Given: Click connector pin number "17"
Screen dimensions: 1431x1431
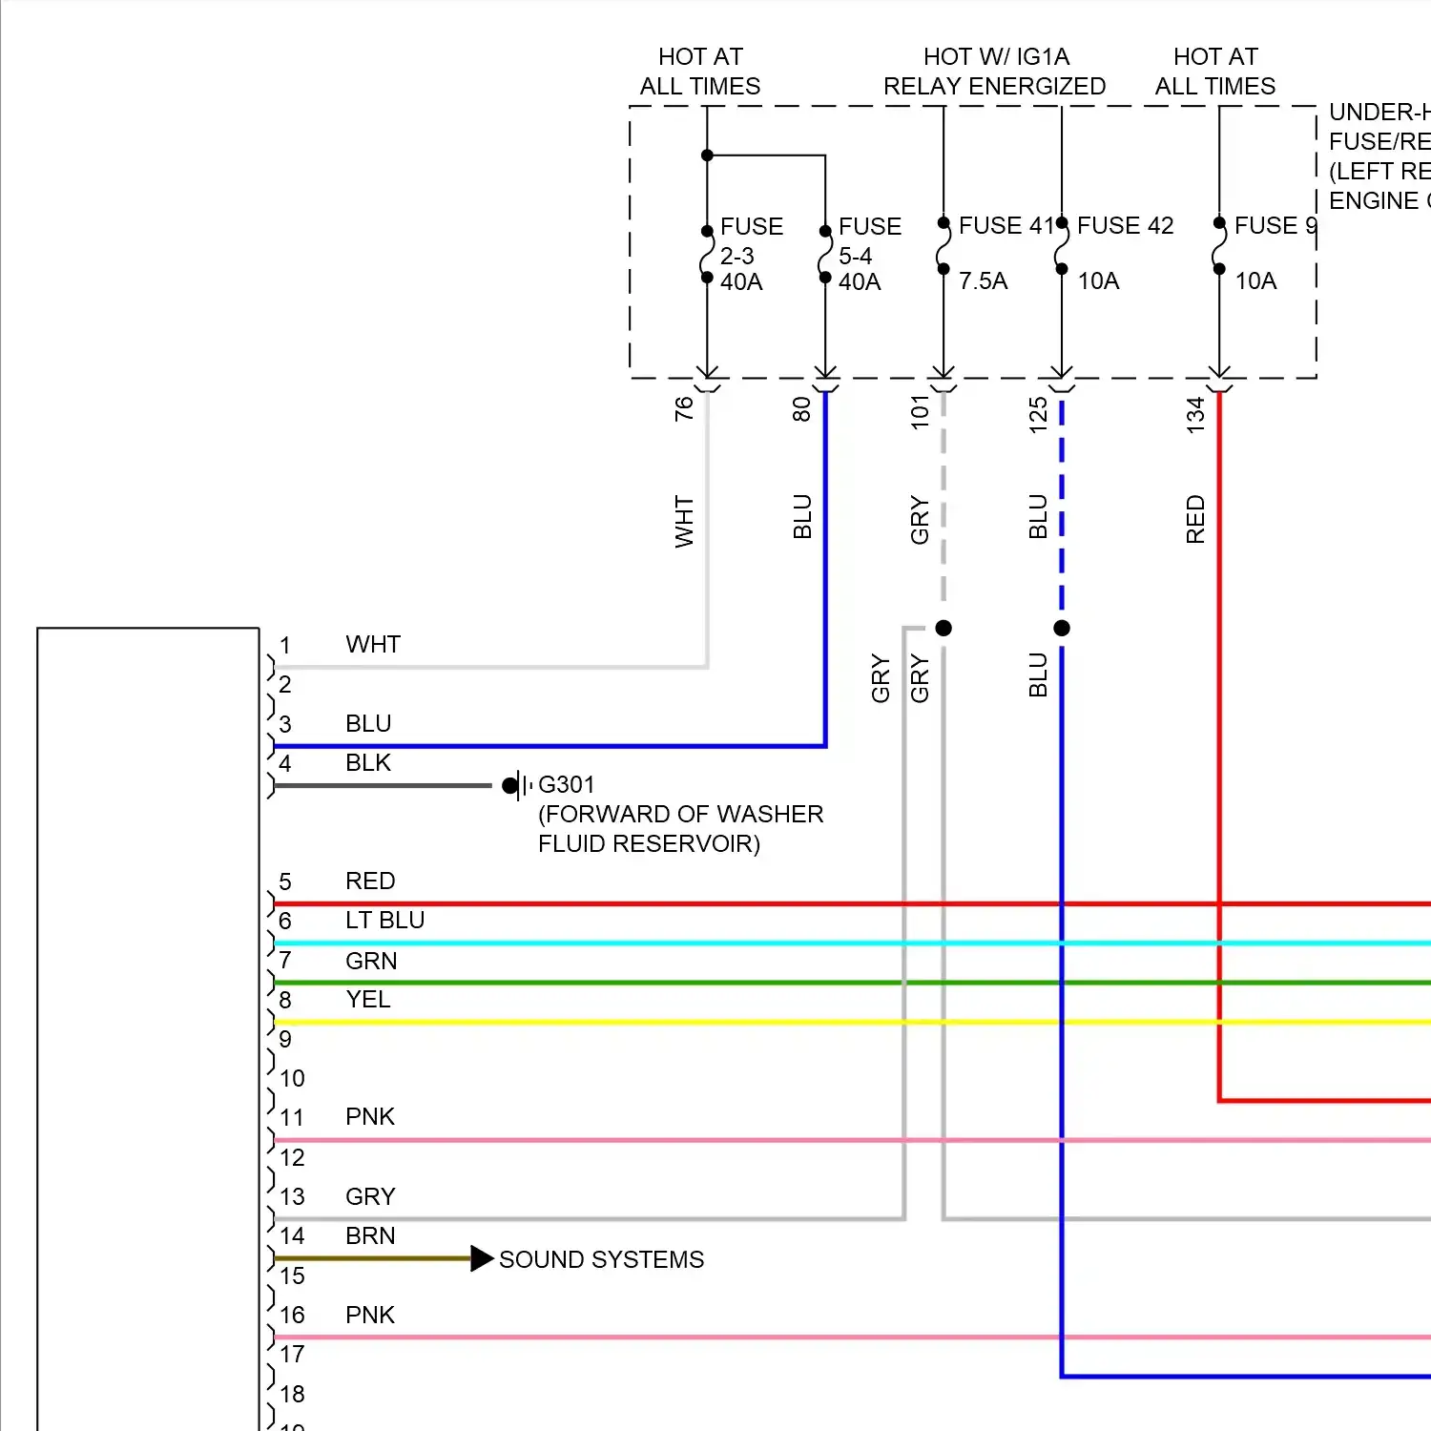Looking at the screenshot, I should pyautogui.click(x=292, y=1354).
